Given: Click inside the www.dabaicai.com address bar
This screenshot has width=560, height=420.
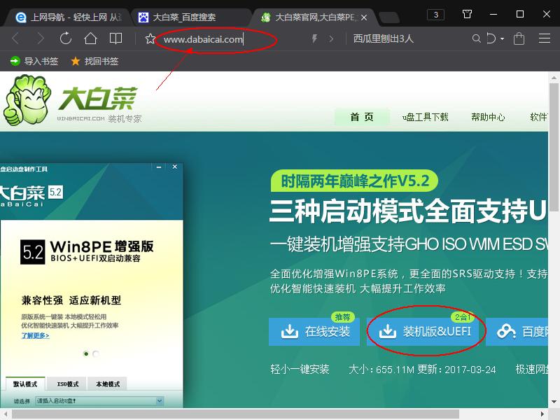Looking at the screenshot, I should click(x=210, y=39).
